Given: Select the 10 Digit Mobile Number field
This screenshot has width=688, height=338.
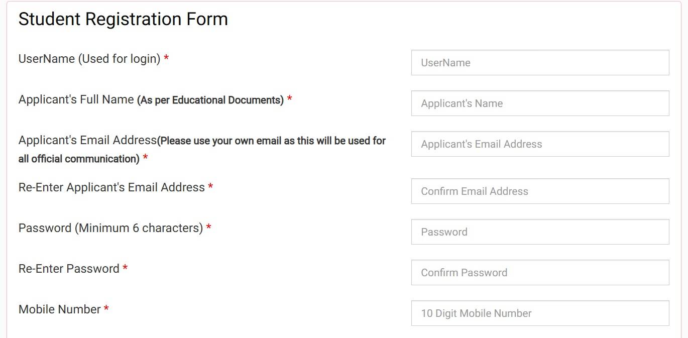Looking at the screenshot, I should click(540, 313).
